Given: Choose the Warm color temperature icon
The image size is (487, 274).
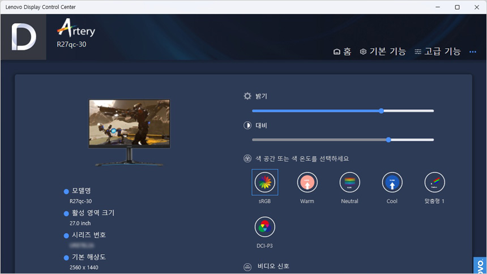Looking at the screenshot, I should point(307,182).
